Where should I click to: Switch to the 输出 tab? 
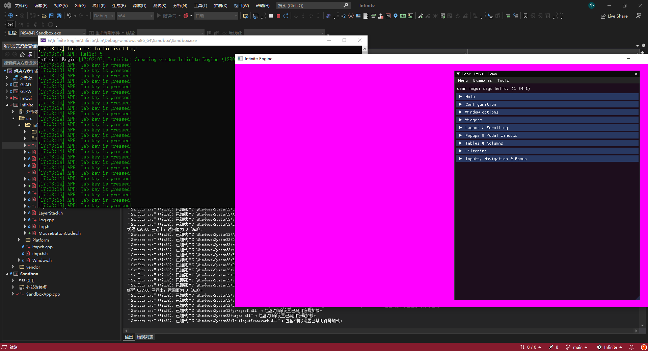[x=129, y=337]
